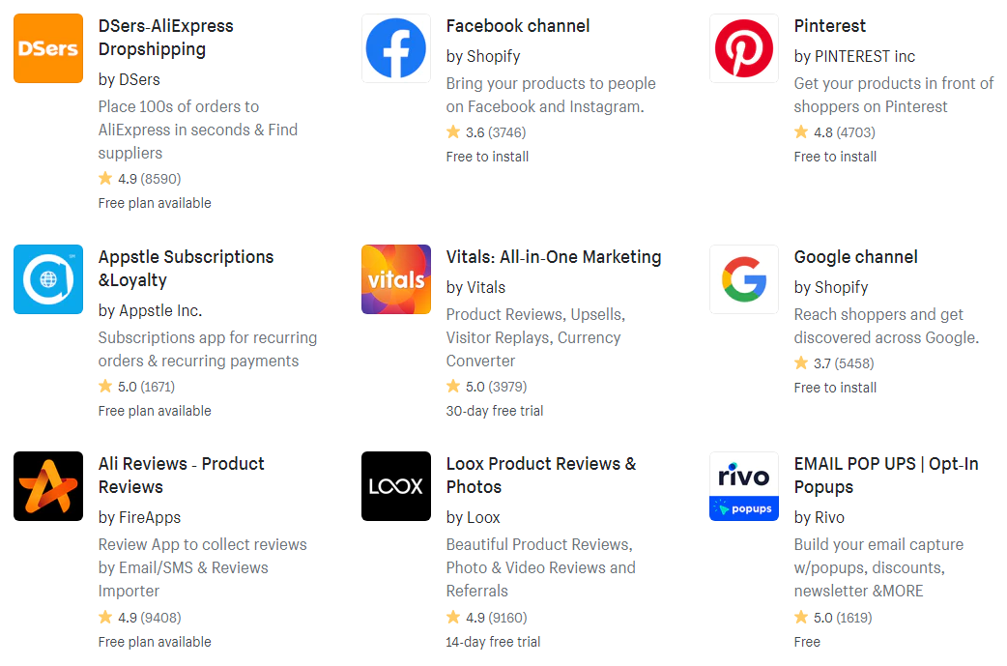Open the Vitals gradient app icon
Viewport: 1007px width, 666px height.
[x=396, y=279]
